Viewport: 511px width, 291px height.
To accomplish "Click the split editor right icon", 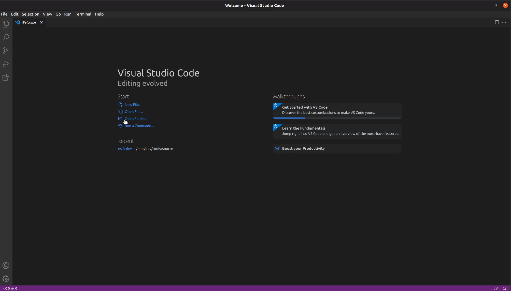I will (497, 22).
